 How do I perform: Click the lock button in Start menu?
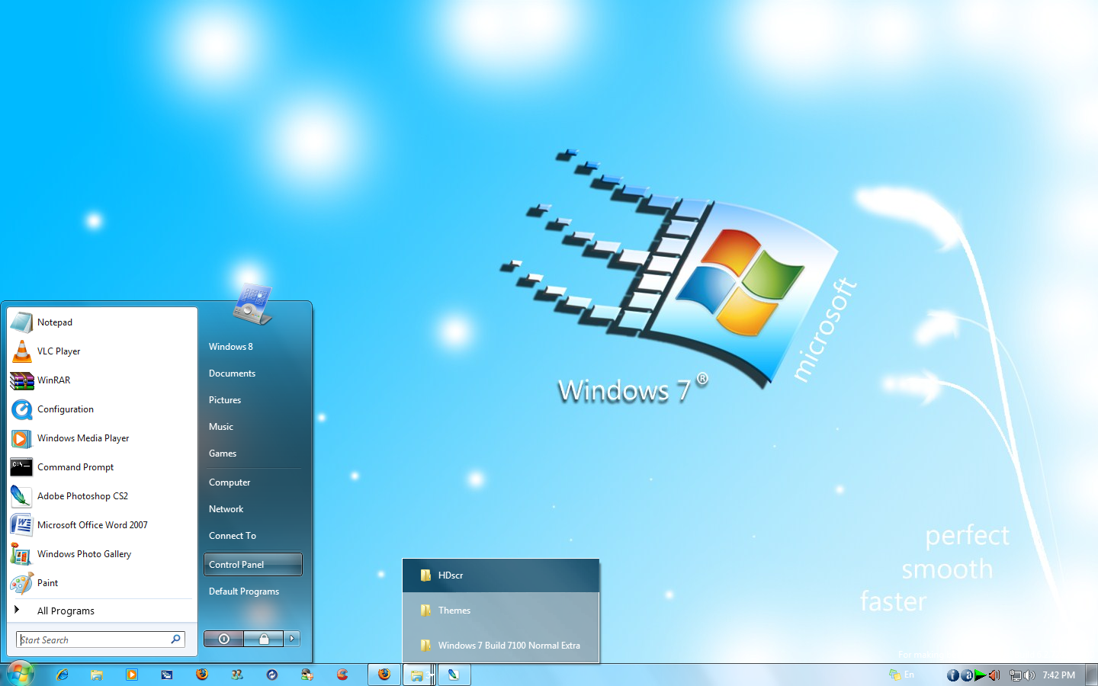(x=264, y=639)
